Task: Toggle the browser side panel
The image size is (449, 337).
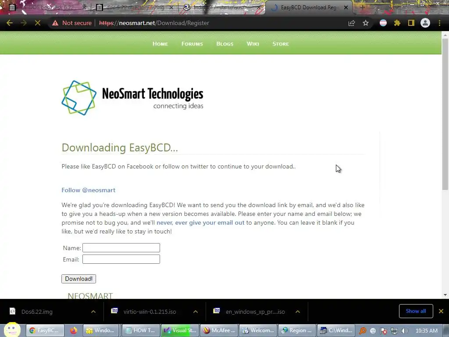Action: click(x=411, y=23)
